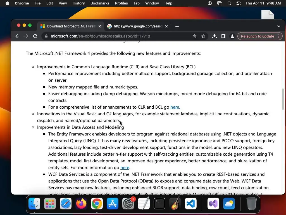Open the Tab menu
The image size is (286, 215).
(136, 3)
